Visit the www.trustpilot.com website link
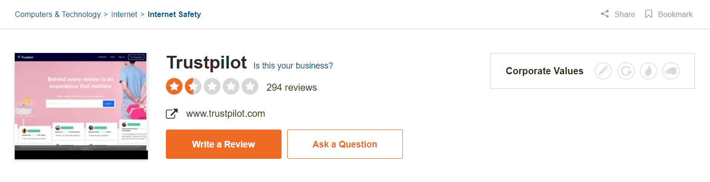 point(226,114)
